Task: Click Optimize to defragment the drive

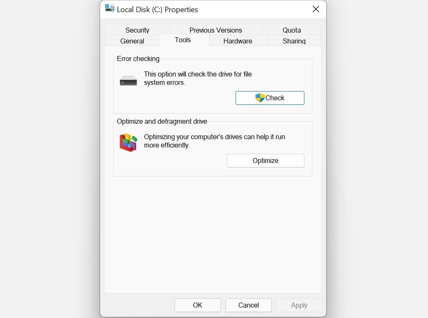Action: 266,160
